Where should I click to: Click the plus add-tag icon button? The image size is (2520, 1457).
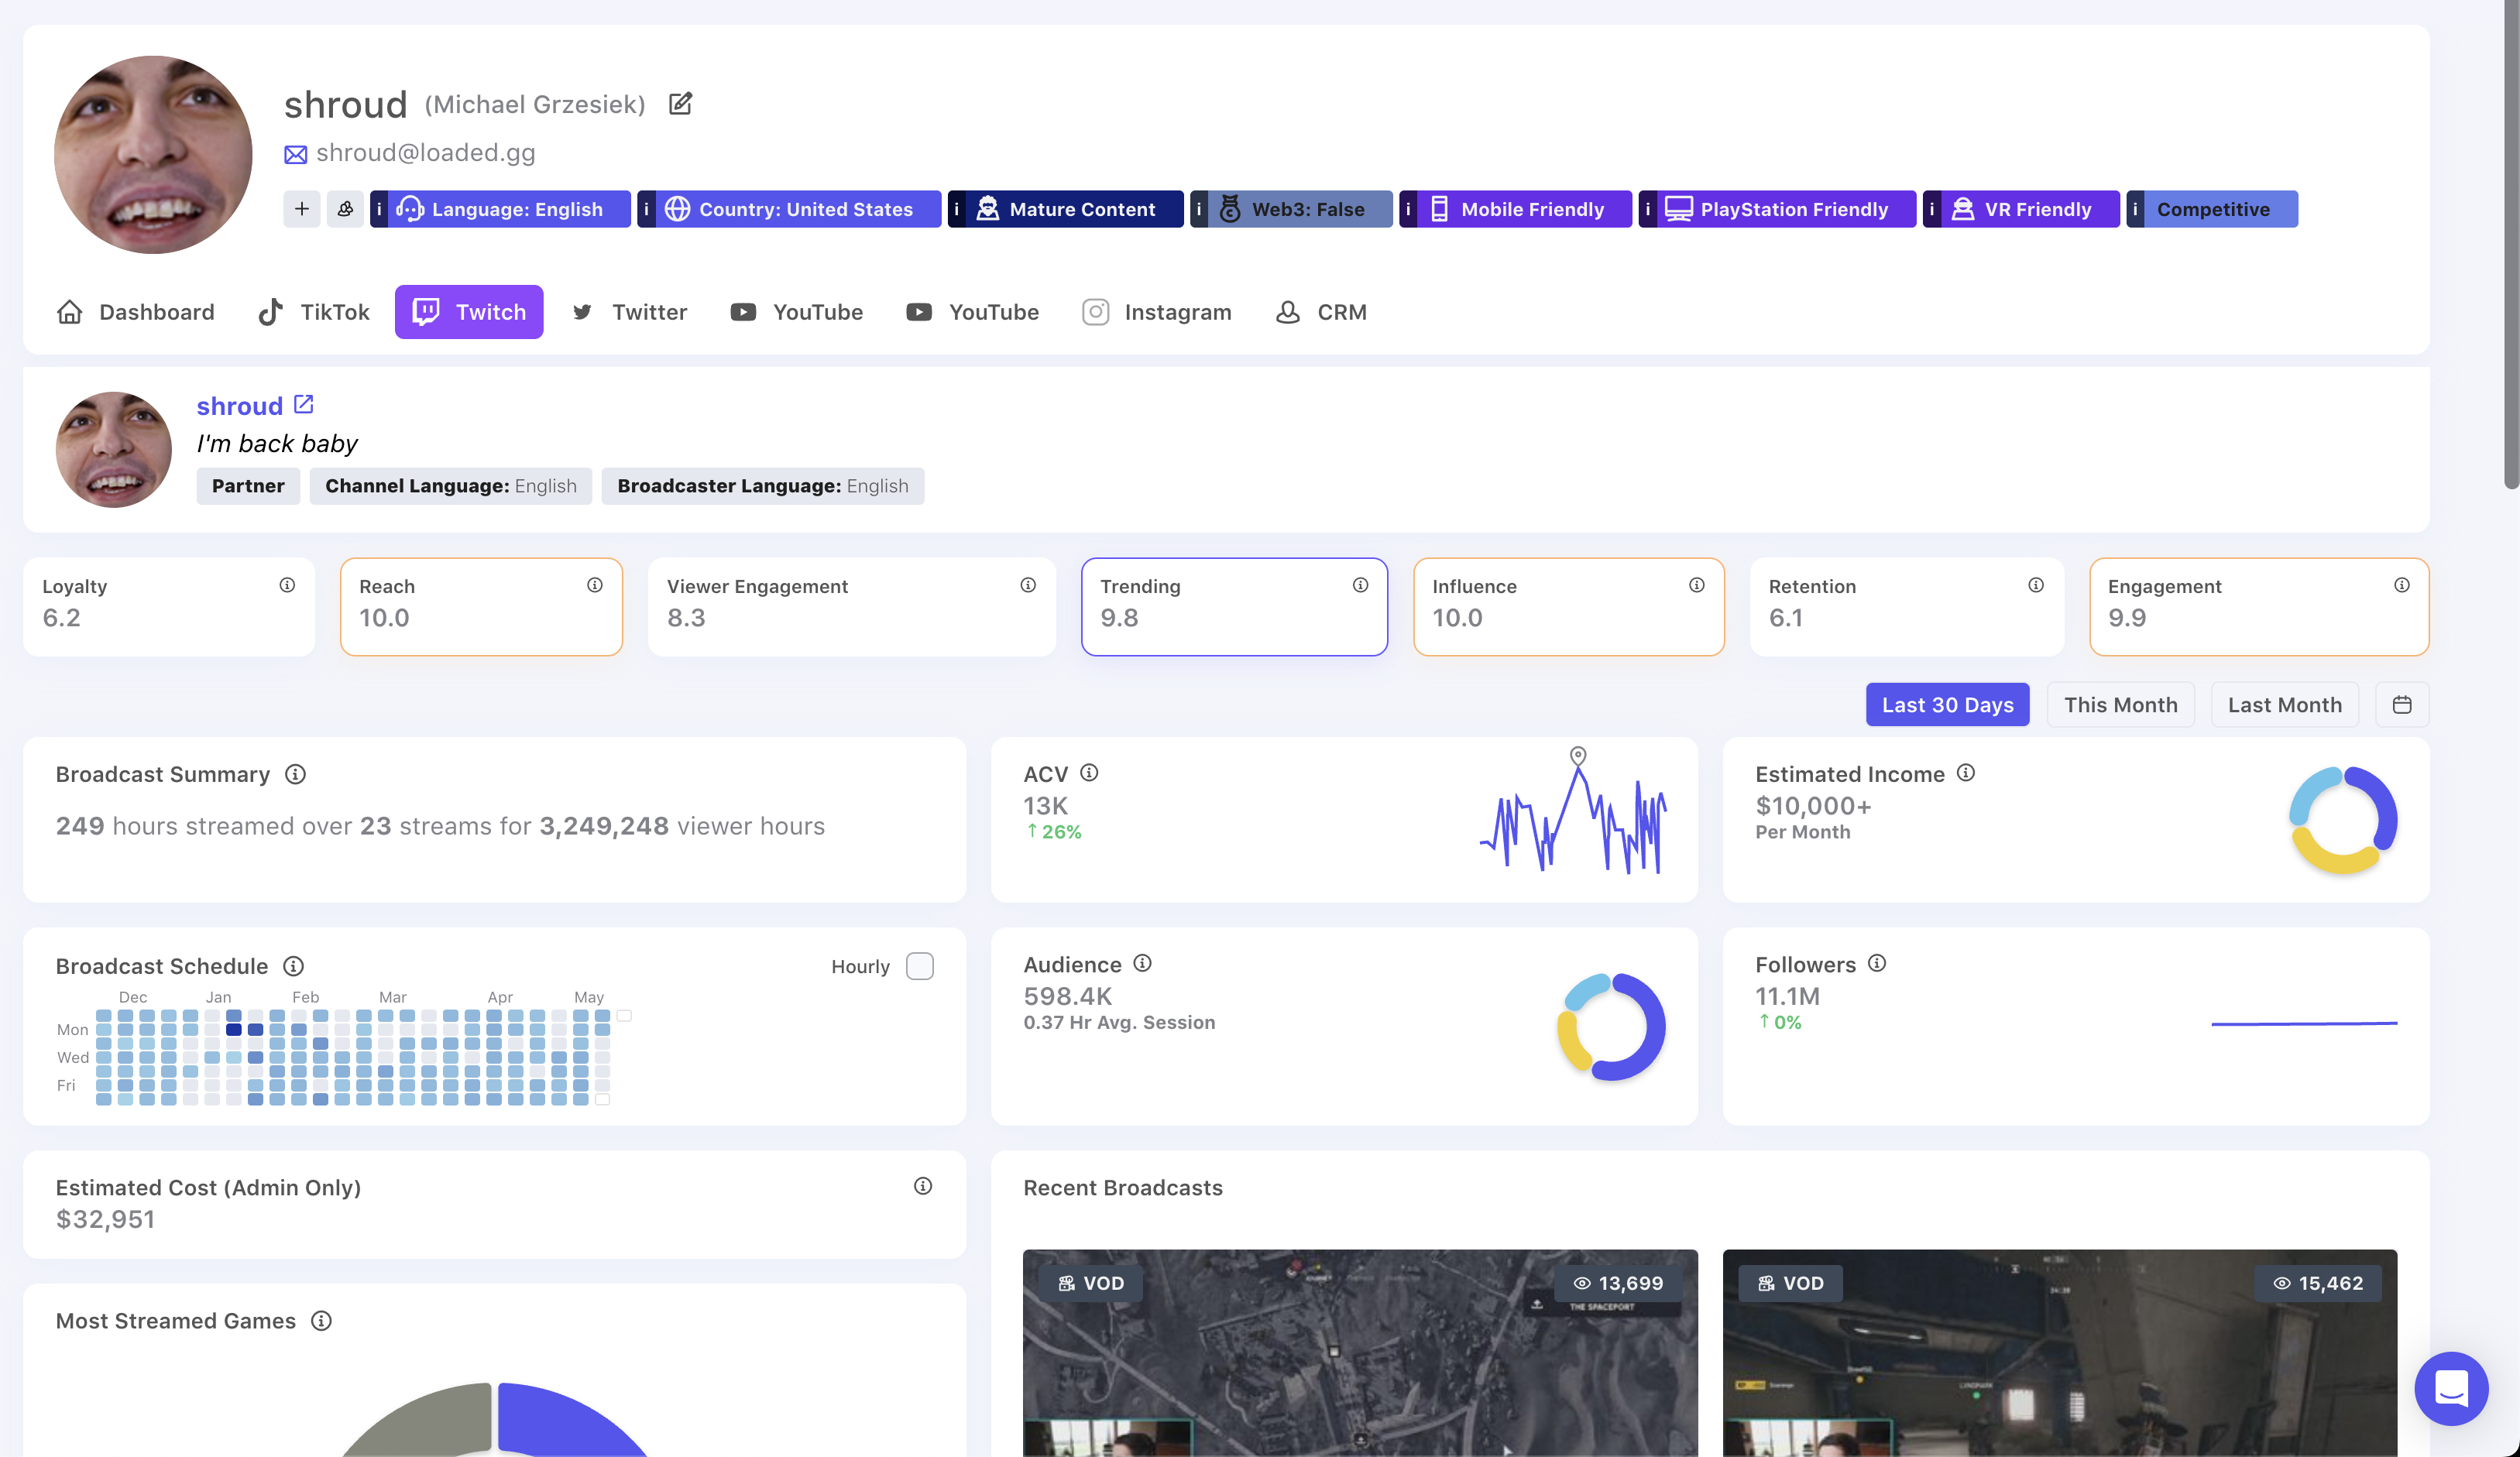[301, 209]
